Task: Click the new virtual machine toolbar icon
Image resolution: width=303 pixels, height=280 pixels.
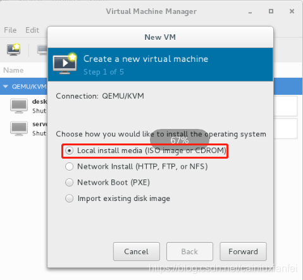Action: point(14,50)
